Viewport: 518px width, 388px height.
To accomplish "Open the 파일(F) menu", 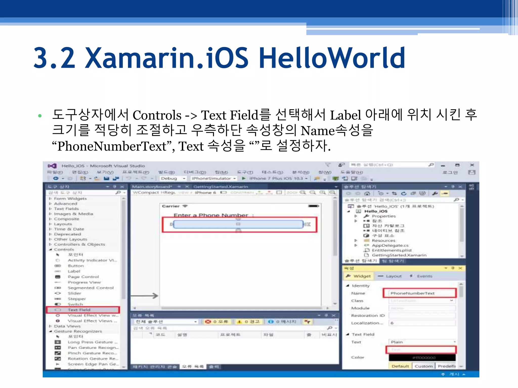I will 55,172.
